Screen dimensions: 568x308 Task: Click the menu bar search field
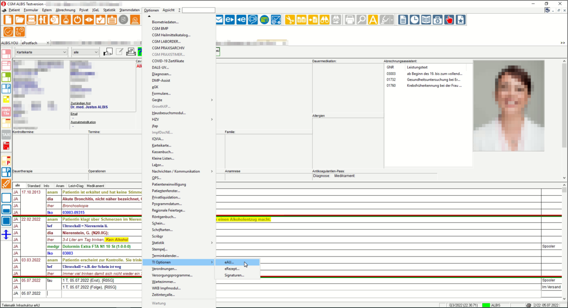point(199,10)
